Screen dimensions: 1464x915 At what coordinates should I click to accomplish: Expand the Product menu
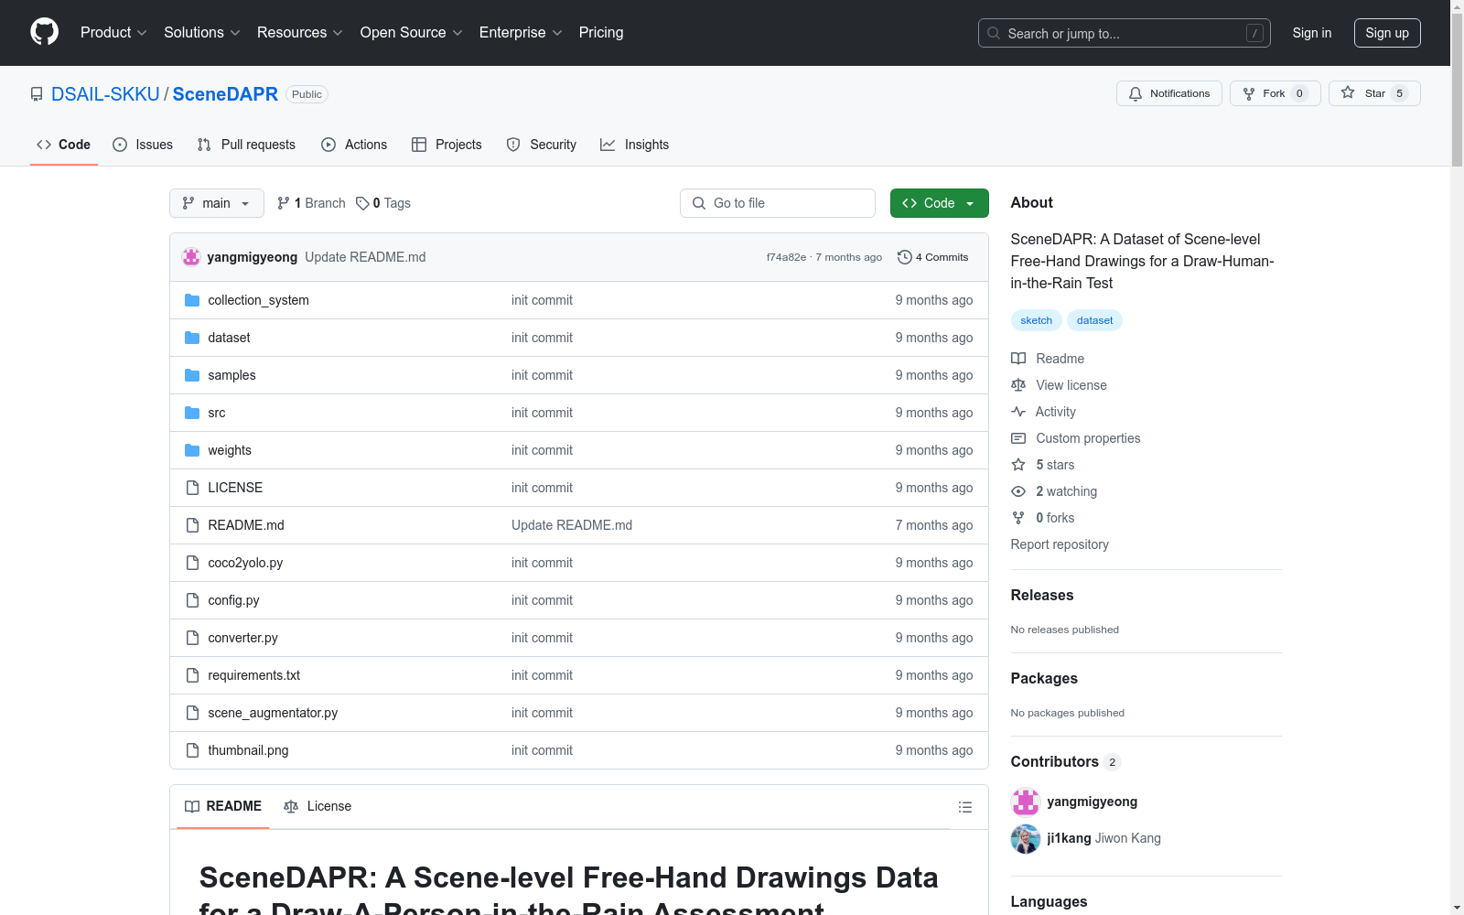[113, 33]
